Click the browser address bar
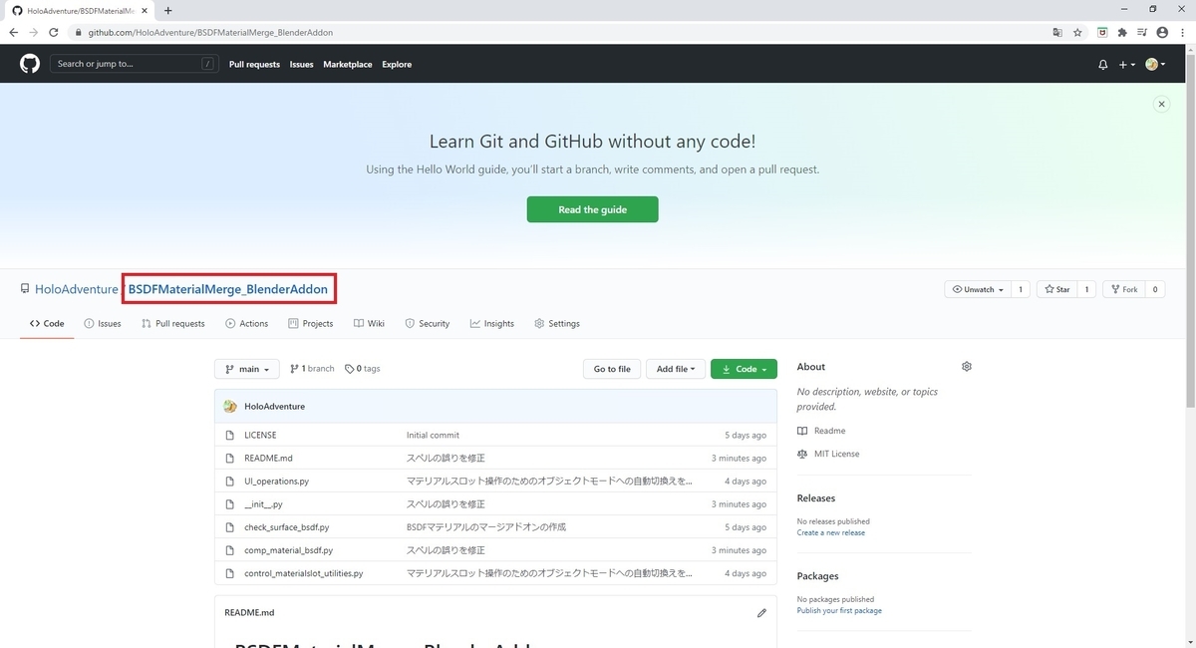Viewport: 1196px width, 648px height. tap(558, 32)
